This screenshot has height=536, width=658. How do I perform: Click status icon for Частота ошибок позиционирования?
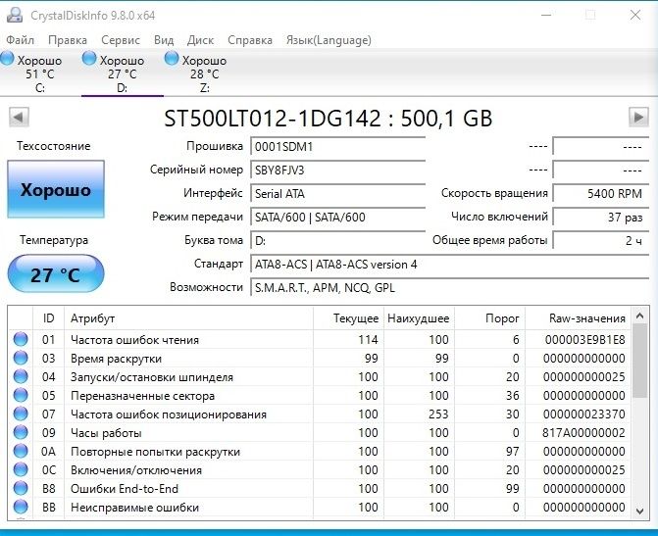point(21,414)
